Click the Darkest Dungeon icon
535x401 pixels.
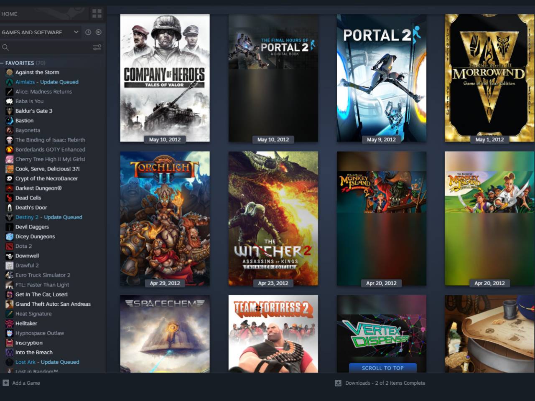pyautogui.click(x=9, y=188)
